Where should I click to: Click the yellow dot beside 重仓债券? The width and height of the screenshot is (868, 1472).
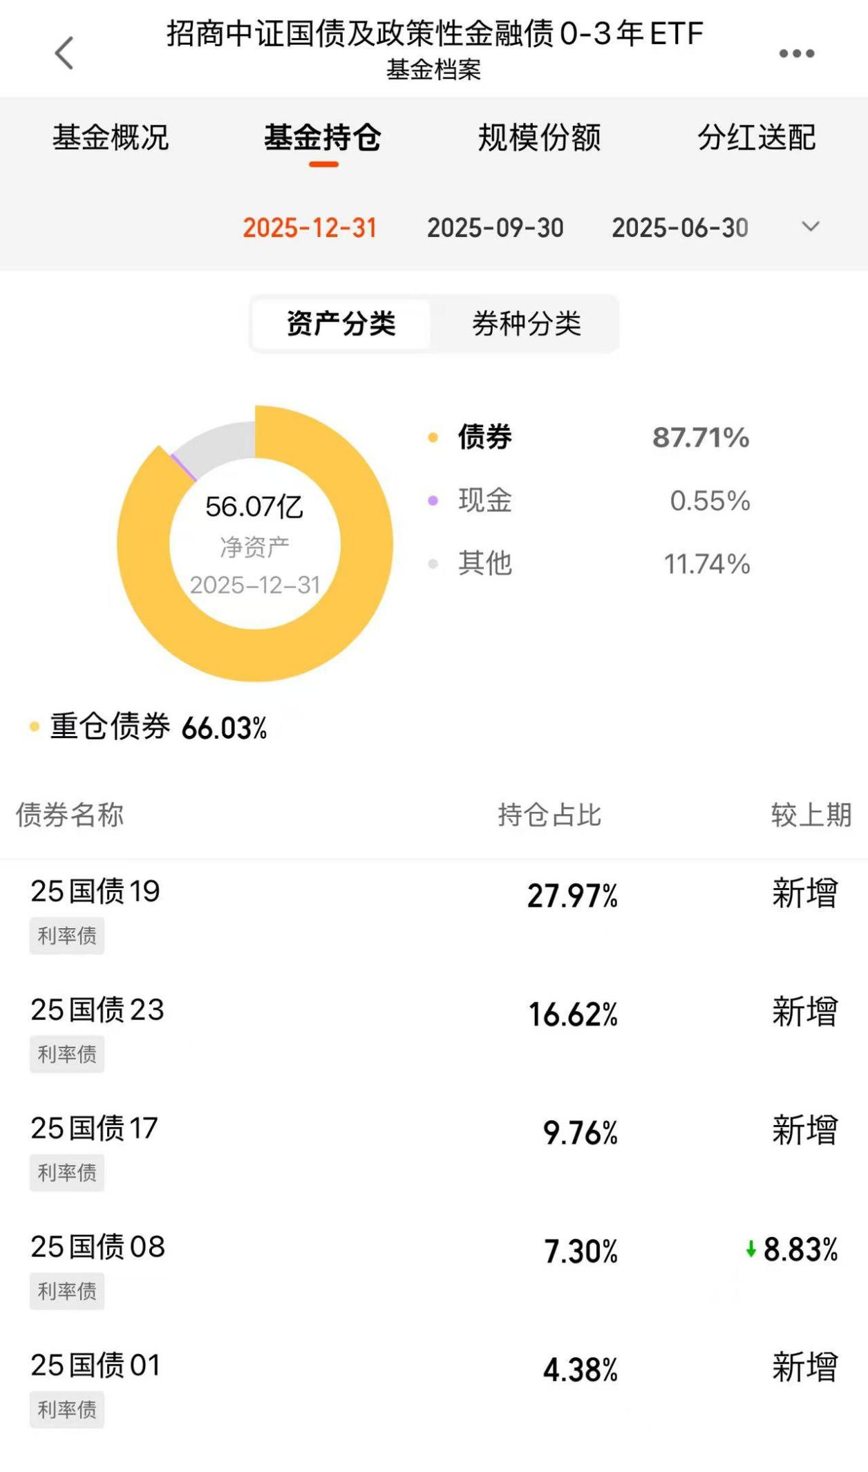[35, 726]
